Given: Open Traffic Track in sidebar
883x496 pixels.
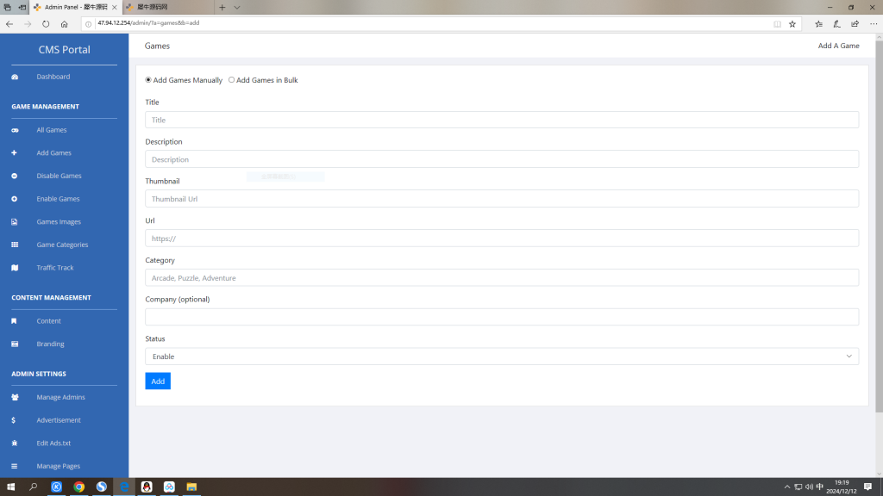Looking at the screenshot, I should click(x=54, y=268).
